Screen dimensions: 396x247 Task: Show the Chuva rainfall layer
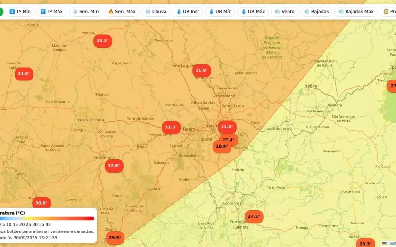[156, 11]
